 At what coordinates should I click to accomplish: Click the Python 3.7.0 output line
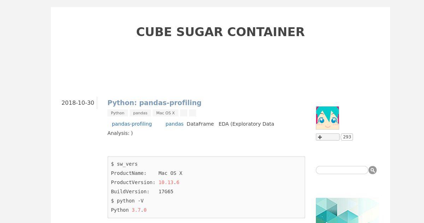click(129, 210)
